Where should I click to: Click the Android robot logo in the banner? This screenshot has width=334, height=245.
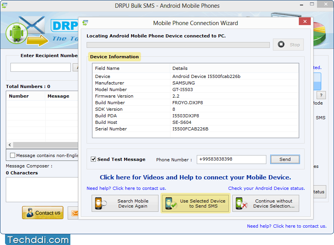(17, 33)
